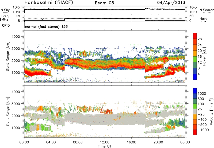
Task: Click the 24 label on power colorbar
Action: (x=200, y=45)
